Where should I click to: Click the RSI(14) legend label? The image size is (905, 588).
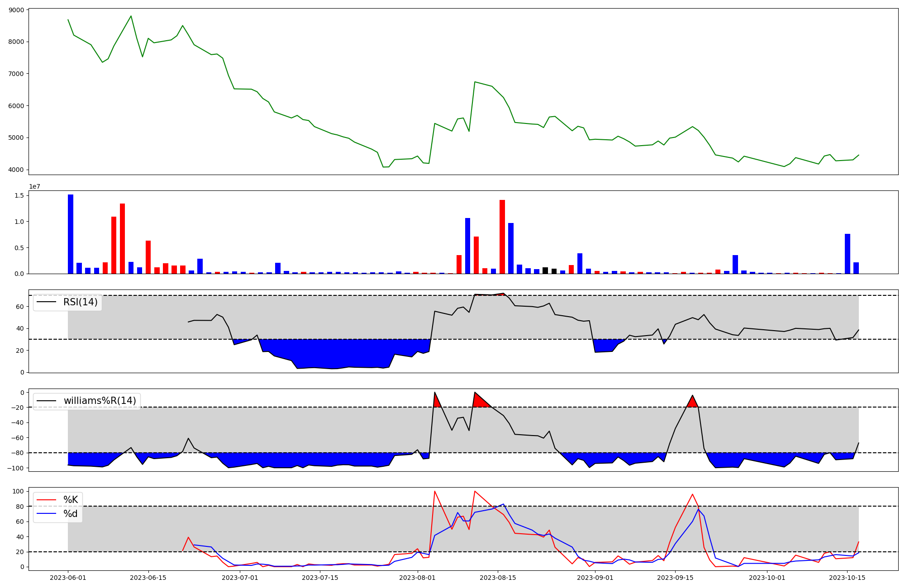pyautogui.click(x=80, y=302)
